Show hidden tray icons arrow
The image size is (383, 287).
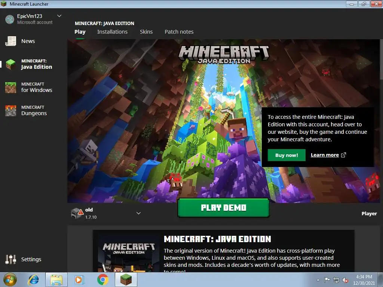coord(318,280)
